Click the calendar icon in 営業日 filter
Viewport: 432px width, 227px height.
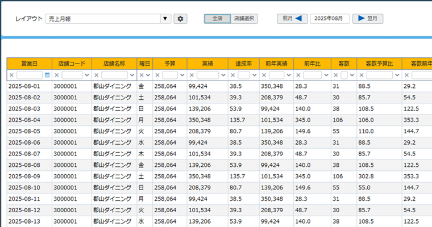[47, 75]
